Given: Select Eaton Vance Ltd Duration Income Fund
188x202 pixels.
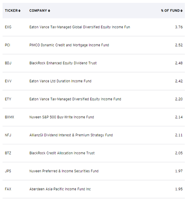Looking at the screenshot, I should (x=61, y=81).
